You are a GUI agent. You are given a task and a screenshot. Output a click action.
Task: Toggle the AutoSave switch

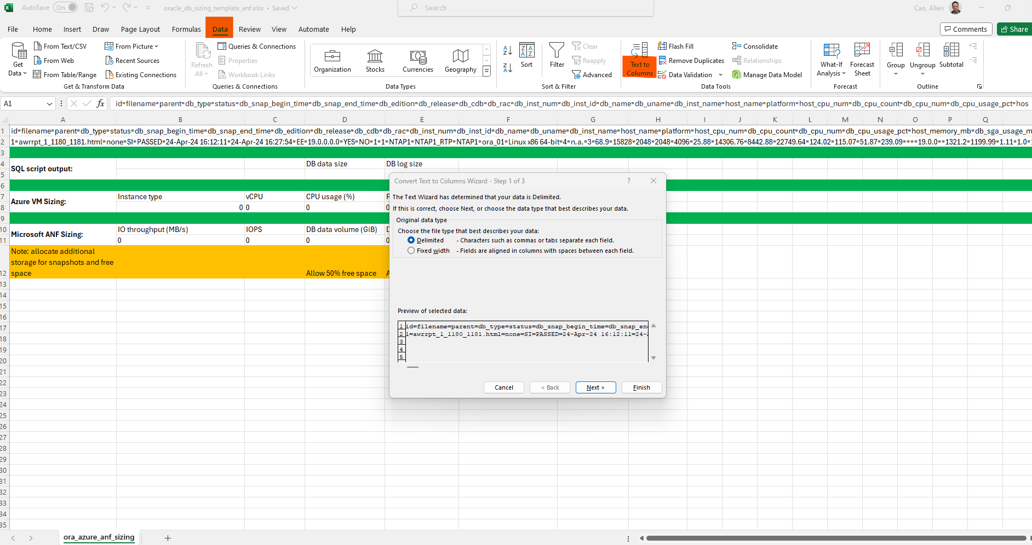coord(66,8)
